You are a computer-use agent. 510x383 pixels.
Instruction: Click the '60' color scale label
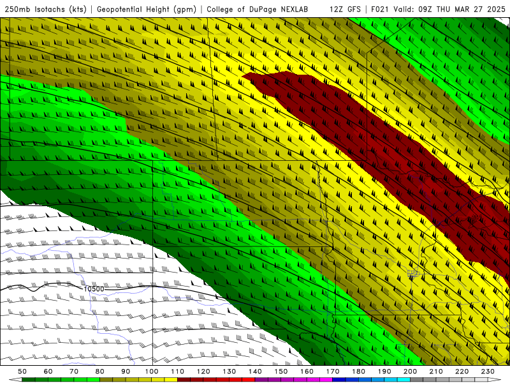pos(48,372)
